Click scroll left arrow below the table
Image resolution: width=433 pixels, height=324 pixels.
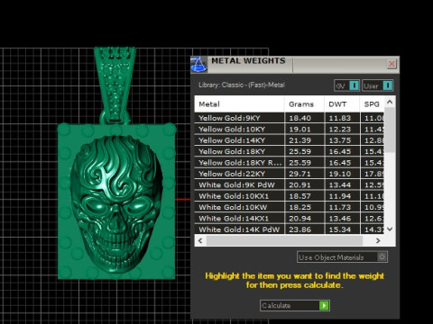coord(200,240)
